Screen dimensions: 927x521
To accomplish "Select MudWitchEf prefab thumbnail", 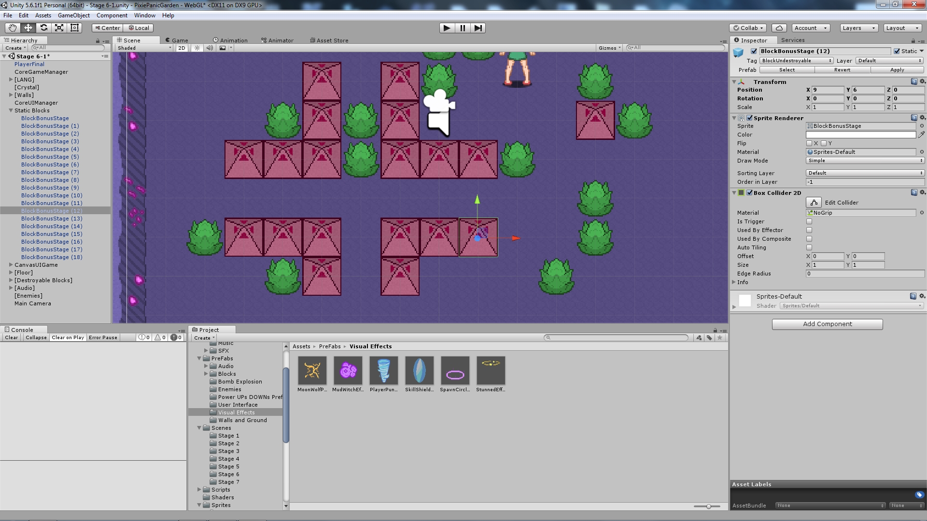I will [x=348, y=370].
